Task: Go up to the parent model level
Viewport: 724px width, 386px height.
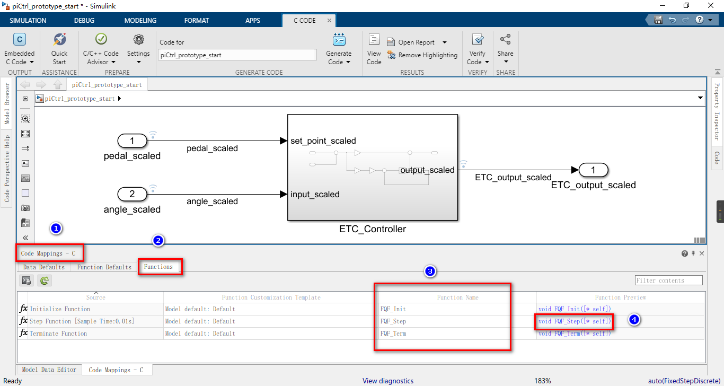Action: [58, 84]
